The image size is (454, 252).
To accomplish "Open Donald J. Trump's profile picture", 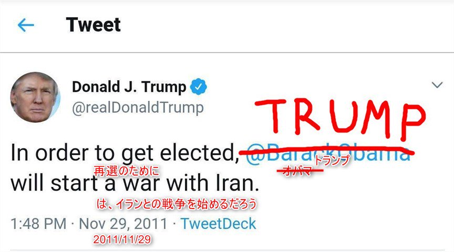I will coord(35,97).
